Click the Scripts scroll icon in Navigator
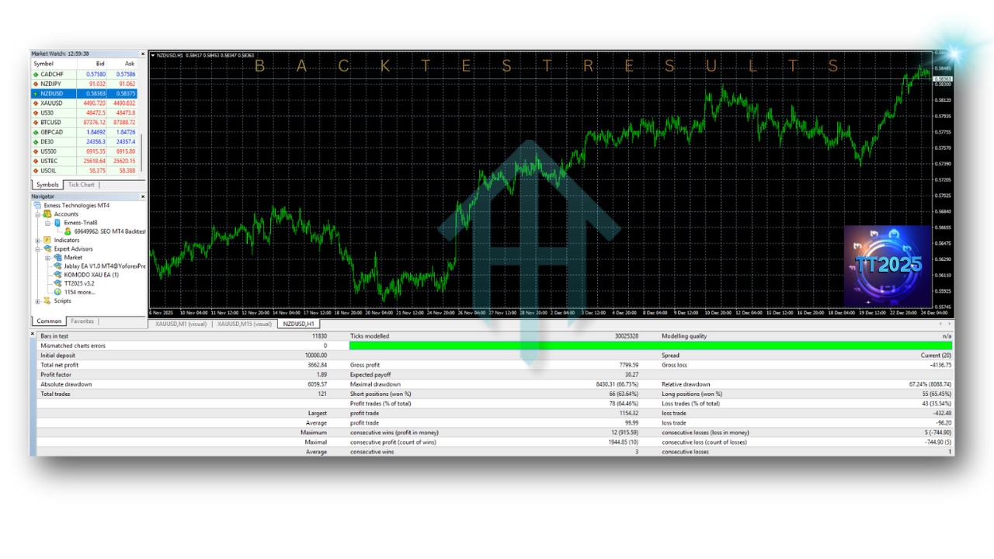The image size is (994, 559). tap(48, 301)
